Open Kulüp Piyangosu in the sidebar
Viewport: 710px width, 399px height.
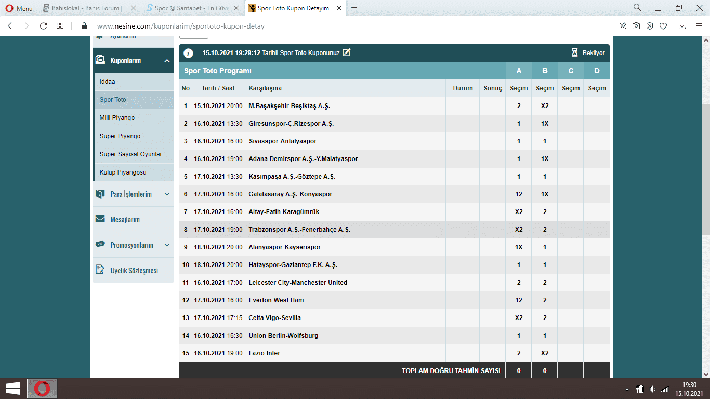[x=134, y=172]
